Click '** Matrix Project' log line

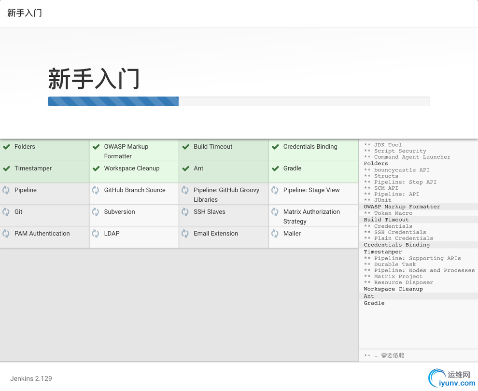(393, 277)
